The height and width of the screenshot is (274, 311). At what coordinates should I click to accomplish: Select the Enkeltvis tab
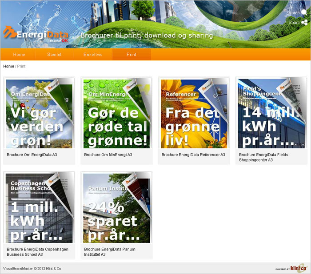click(93, 55)
